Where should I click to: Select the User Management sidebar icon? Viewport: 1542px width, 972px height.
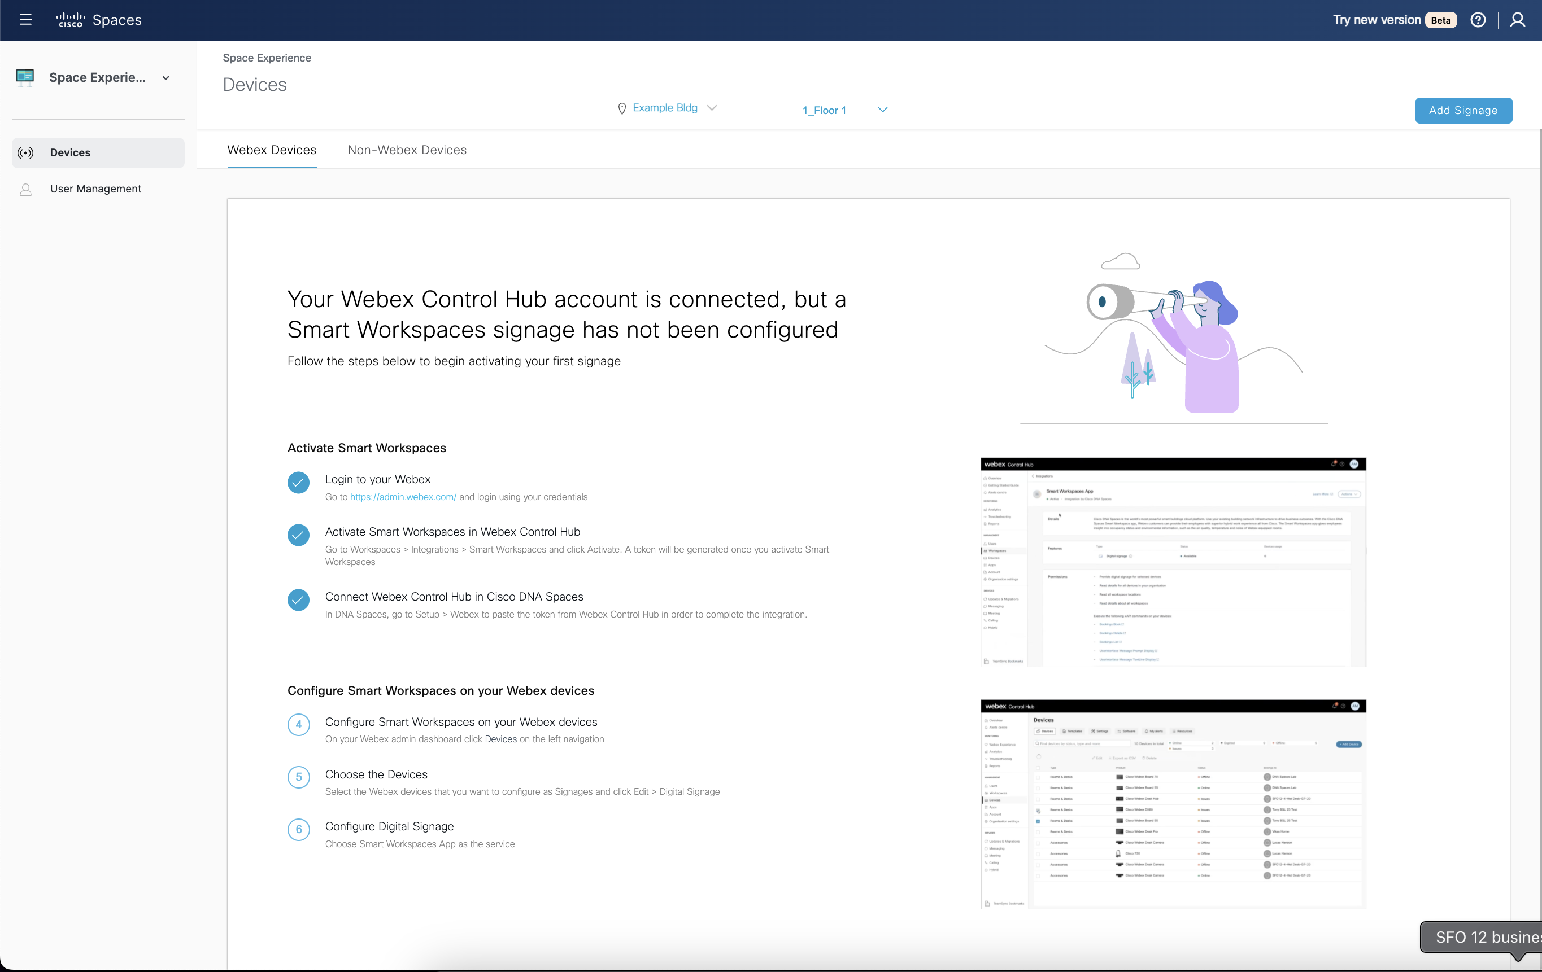tap(25, 189)
